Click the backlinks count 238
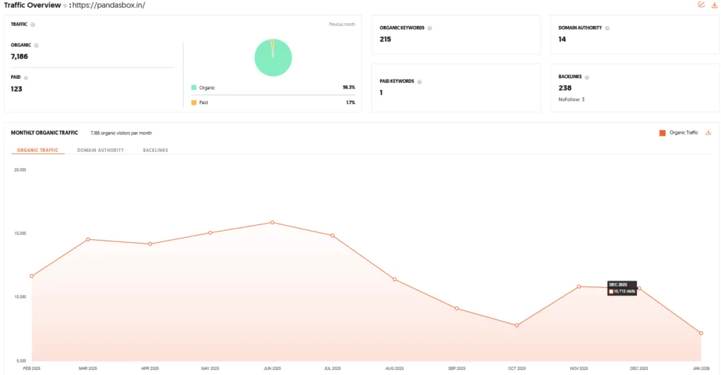This screenshot has height=375, width=721. (565, 88)
